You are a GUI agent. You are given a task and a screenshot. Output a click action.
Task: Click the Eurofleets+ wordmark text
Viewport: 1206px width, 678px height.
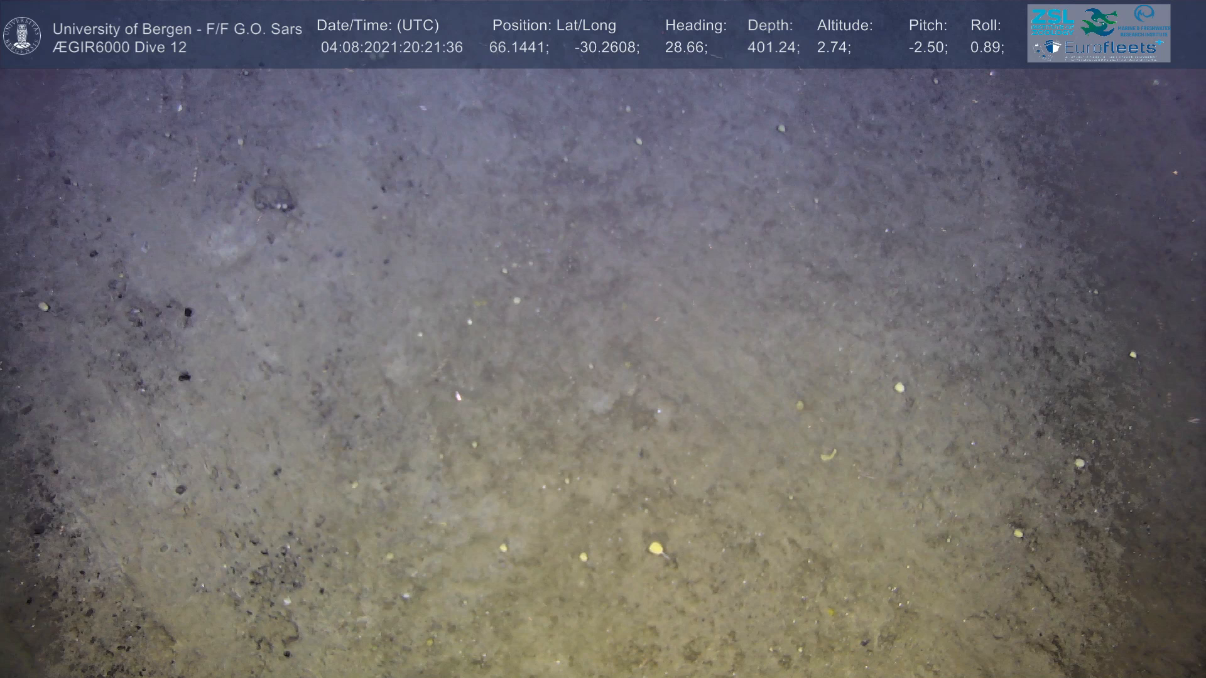tap(1111, 48)
